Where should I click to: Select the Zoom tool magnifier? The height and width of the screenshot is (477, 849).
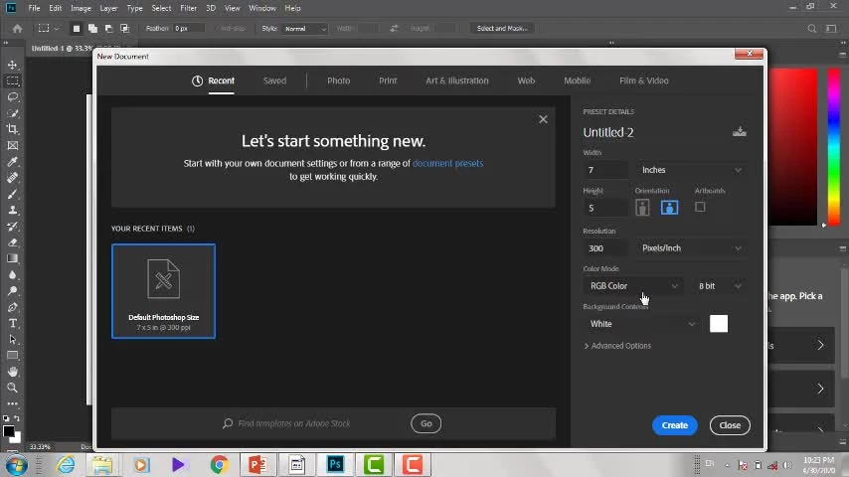click(12, 388)
